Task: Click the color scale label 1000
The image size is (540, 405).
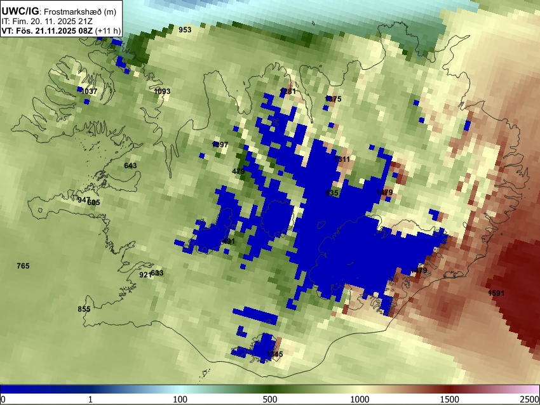Action: point(360,399)
